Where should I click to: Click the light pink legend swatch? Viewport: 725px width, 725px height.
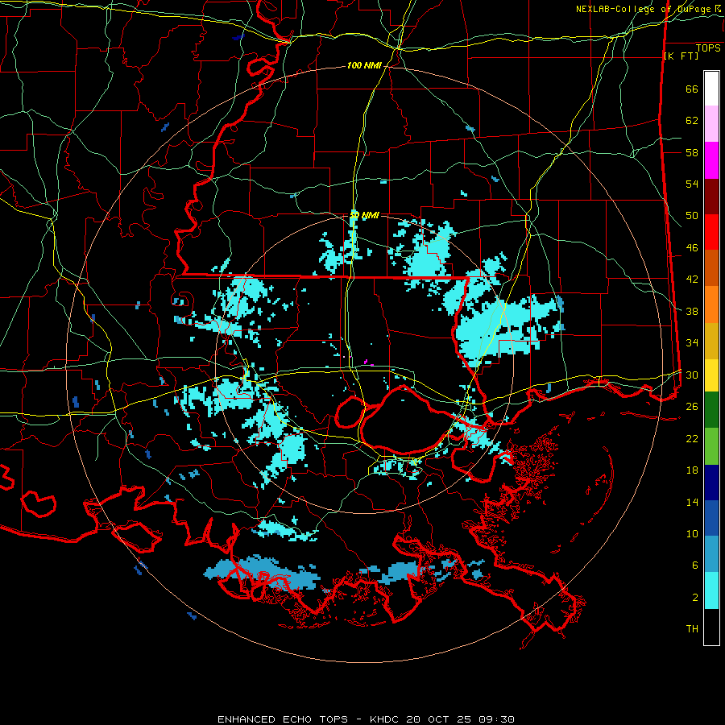click(711, 124)
